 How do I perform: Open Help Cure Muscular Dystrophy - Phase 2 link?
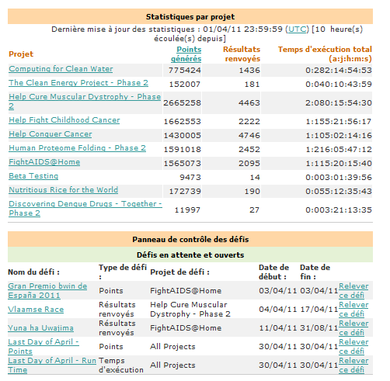coord(85,102)
